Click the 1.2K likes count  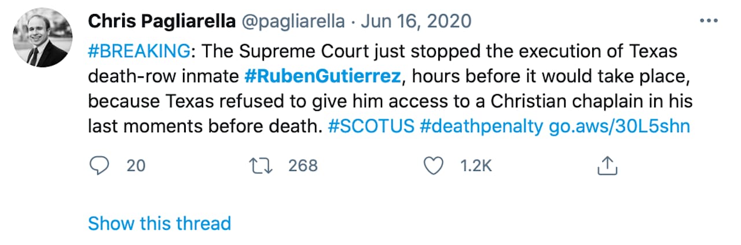pos(476,166)
